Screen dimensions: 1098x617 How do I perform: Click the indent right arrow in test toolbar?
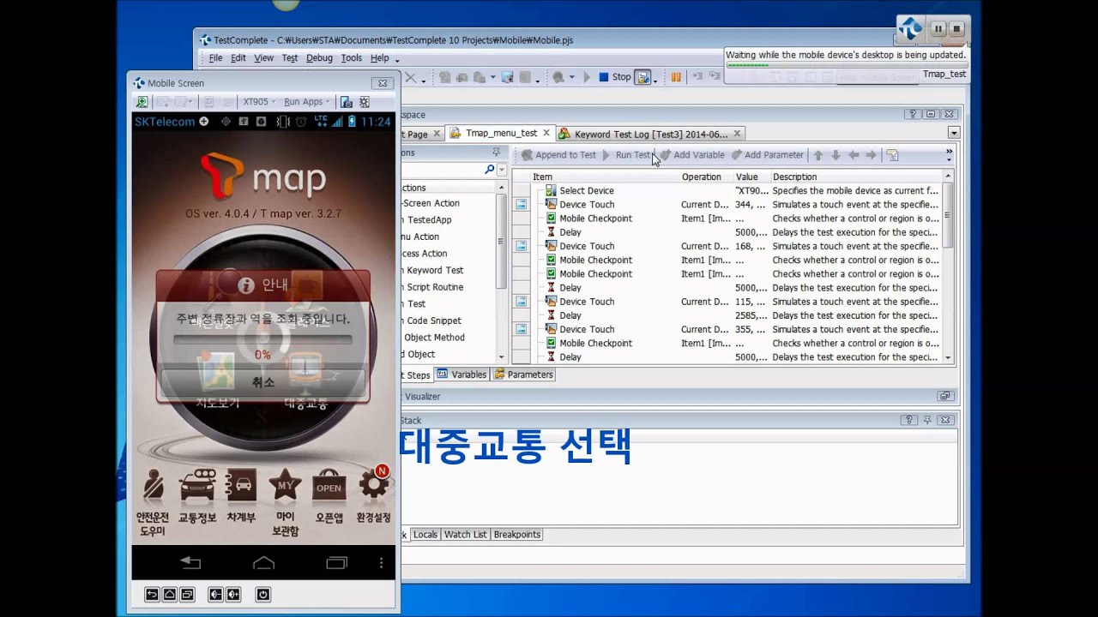pos(871,155)
